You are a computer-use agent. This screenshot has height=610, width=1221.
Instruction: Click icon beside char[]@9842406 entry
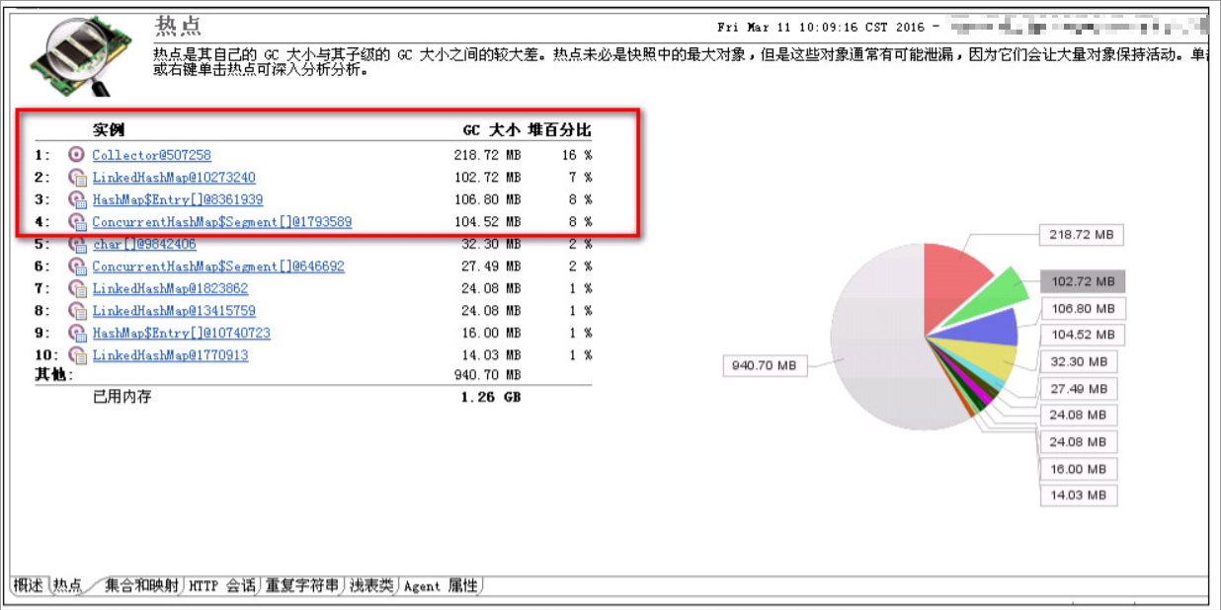[77, 244]
